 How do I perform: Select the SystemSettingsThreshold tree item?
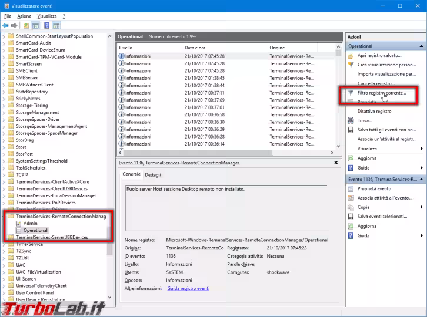tap(42, 161)
